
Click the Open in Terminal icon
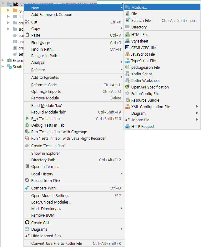27,167
